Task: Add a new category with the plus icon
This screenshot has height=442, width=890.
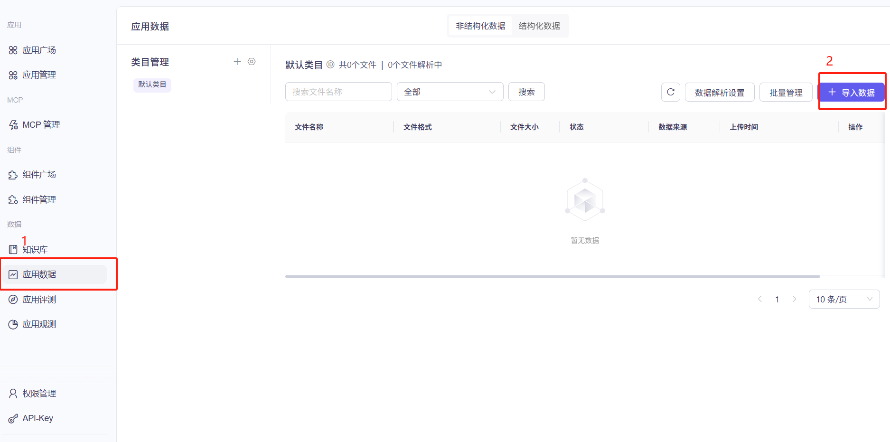Action: tap(237, 61)
